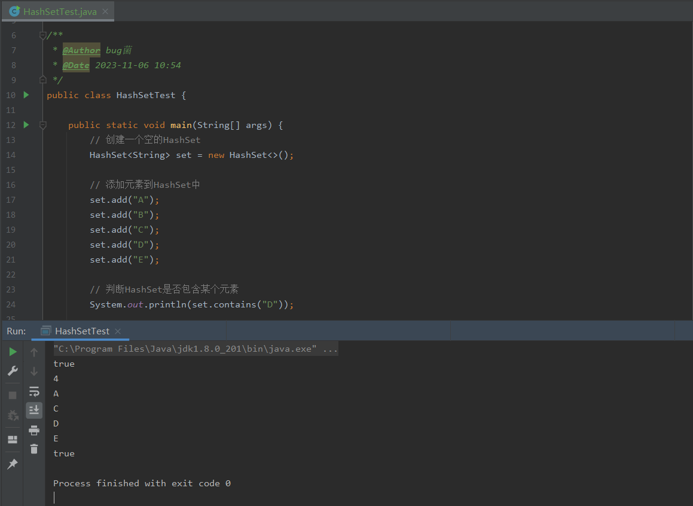This screenshot has height=506, width=693.
Task: Close the HashSetTest run tab
Action: click(x=118, y=331)
